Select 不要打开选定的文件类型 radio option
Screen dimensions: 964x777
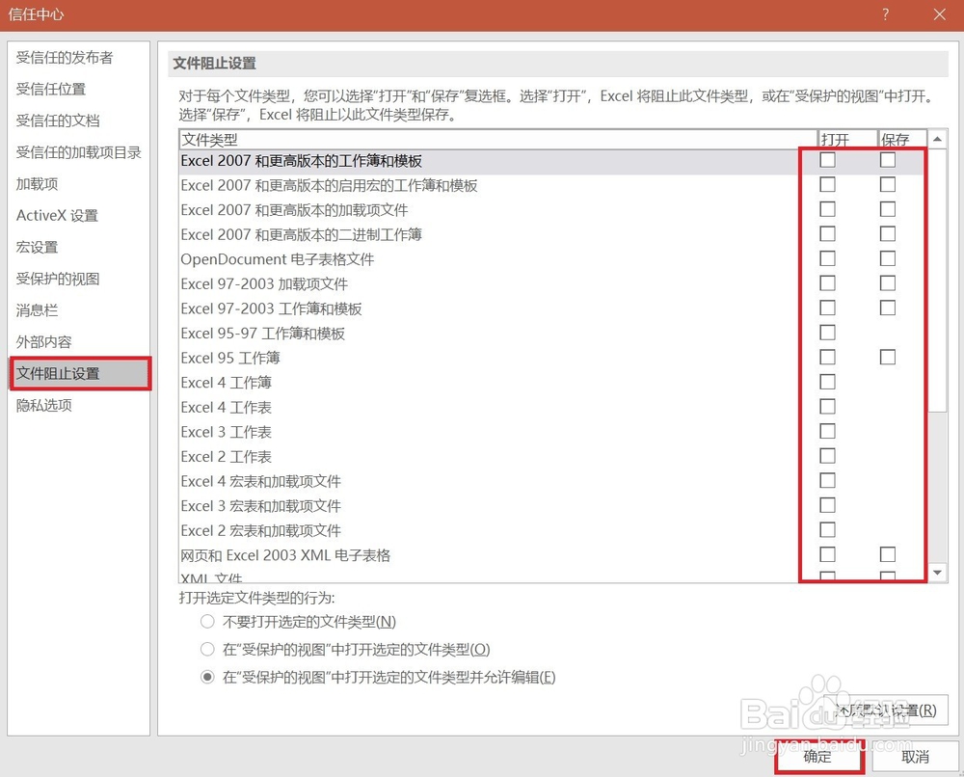pyautogui.click(x=207, y=622)
